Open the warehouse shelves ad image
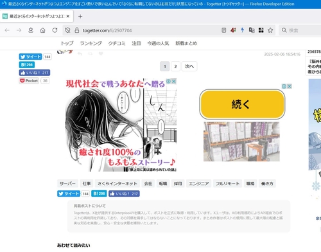 tap(241, 141)
